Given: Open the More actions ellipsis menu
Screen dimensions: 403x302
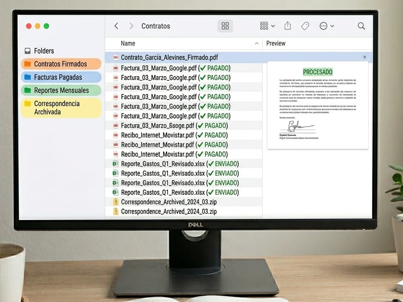Looking at the screenshot, I should 326,26.
